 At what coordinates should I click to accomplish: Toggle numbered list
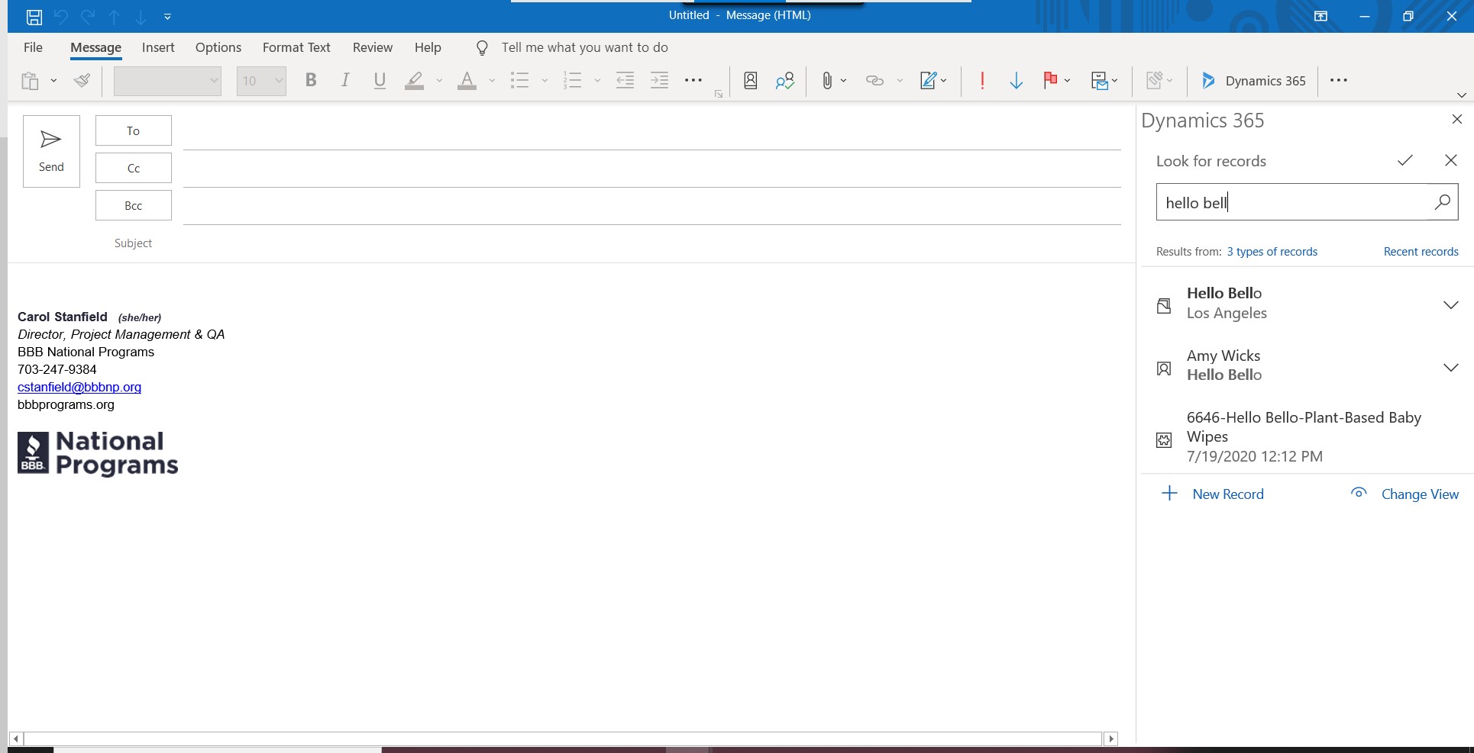point(572,80)
